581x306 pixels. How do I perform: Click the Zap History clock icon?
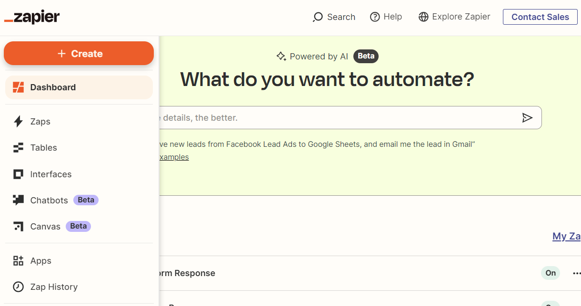(18, 287)
